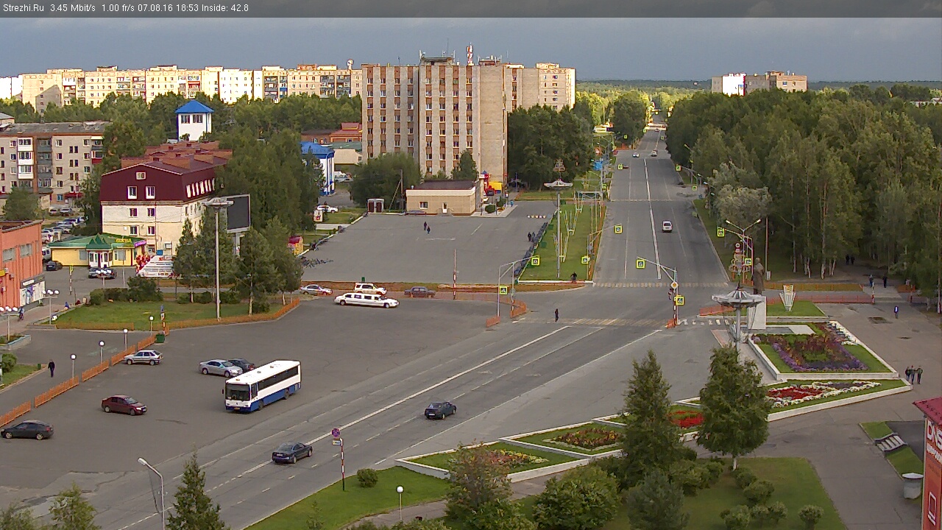Click the Strezhi.Ru overlay label
This screenshot has width=942, height=530.
[24, 8]
